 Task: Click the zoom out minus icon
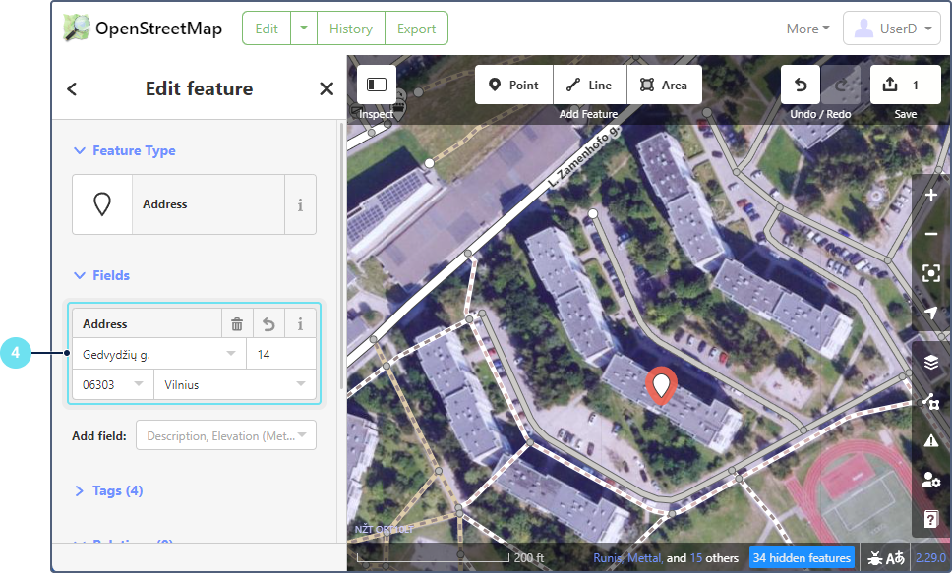click(x=930, y=234)
